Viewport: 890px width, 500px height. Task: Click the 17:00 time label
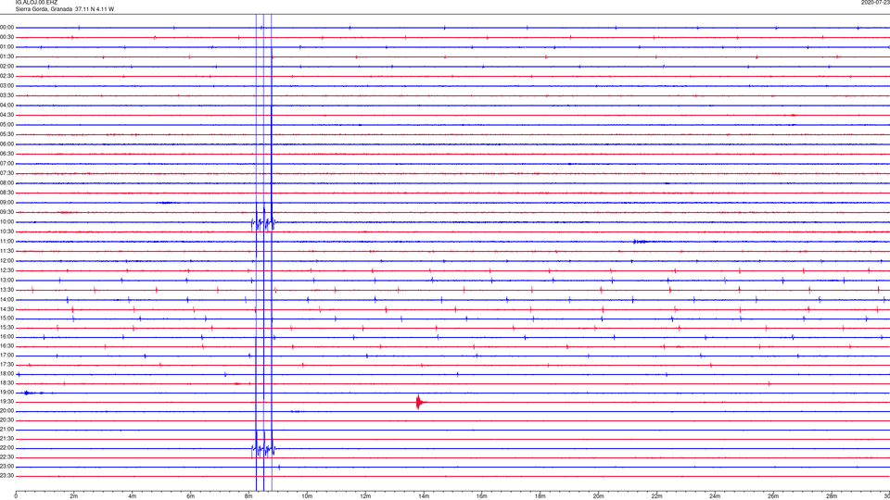point(7,356)
